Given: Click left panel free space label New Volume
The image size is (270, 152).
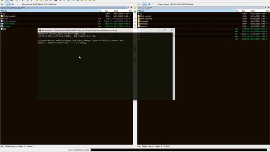Looking at the screenshot, I should click(x=39, y=4).
